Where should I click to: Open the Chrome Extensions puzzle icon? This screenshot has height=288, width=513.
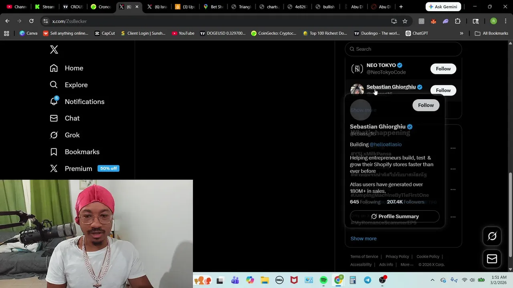point(458,21)
